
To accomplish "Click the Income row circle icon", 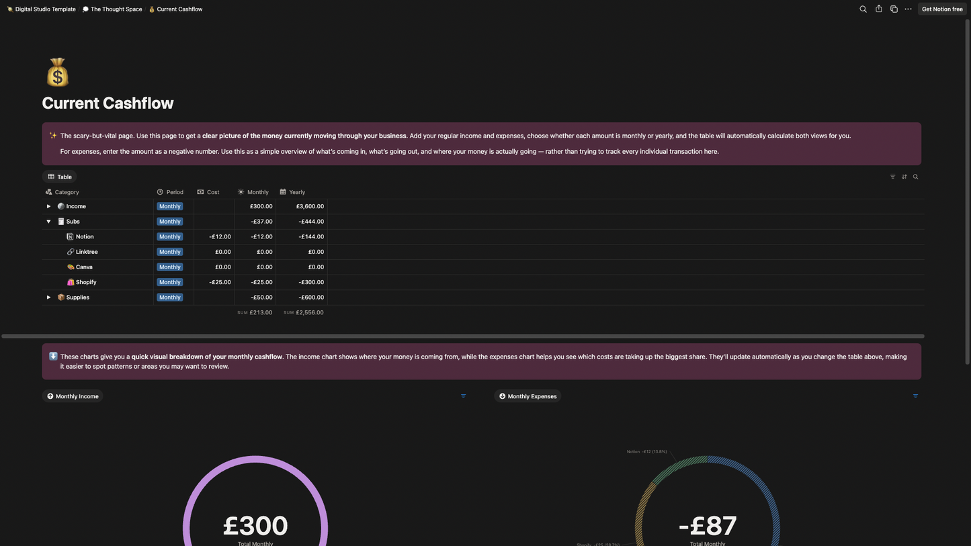I will click(60, 206).
